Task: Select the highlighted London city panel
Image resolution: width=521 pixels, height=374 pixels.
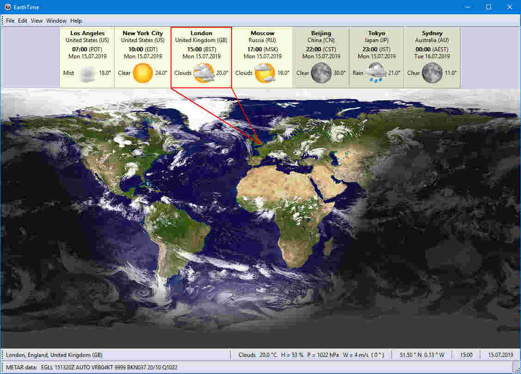Action: 201,55
